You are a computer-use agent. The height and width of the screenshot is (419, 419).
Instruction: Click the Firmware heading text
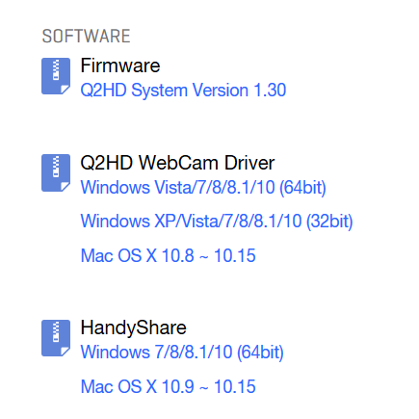(x=120, y=65)
